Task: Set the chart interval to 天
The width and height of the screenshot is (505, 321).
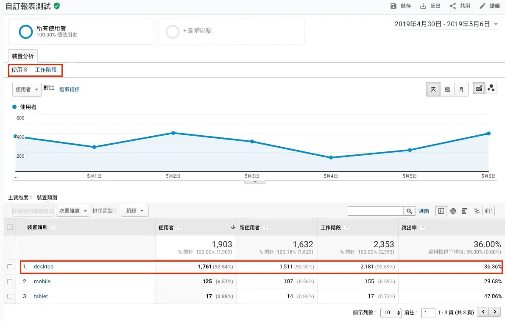Action: [x=433, y=89]
